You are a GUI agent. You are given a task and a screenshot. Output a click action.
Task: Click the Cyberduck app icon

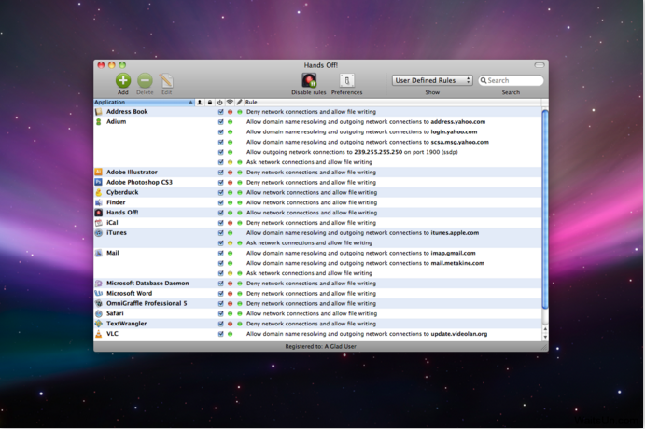(x=99, y=192)
